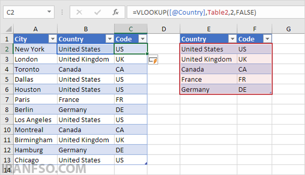Select column G header
The width and height of the screenshot is (305, 175).
click(288, 29)
